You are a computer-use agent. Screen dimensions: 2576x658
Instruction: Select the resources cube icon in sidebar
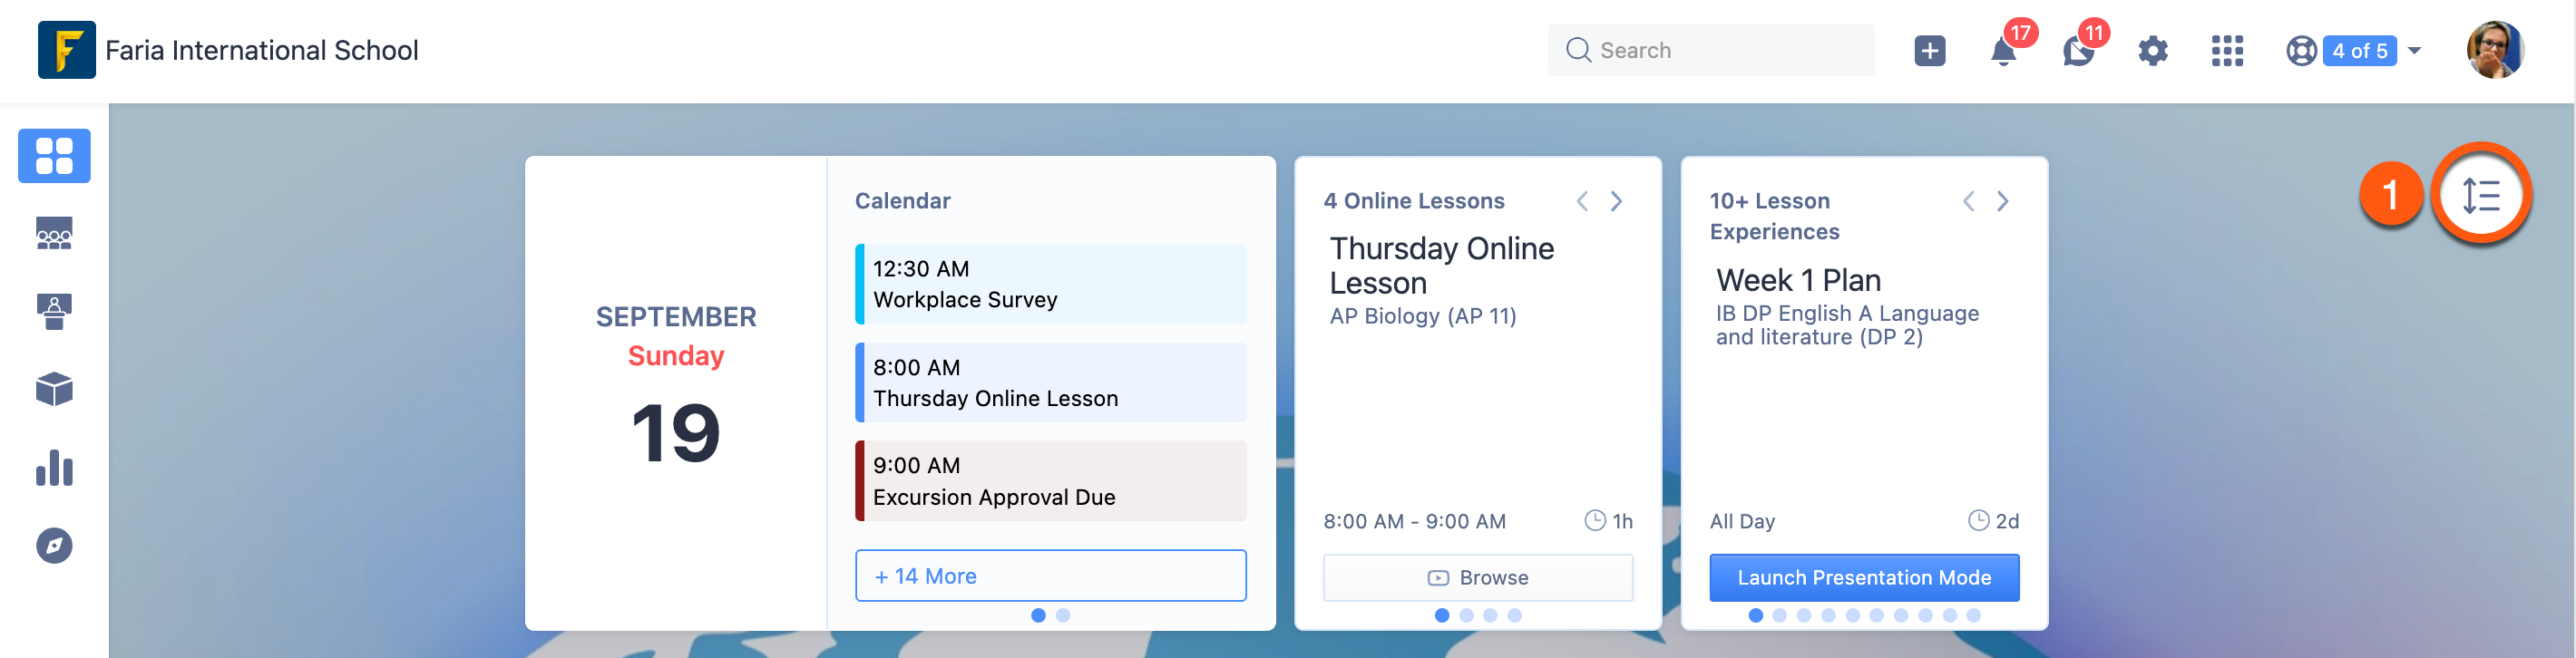tap(54, 390)
